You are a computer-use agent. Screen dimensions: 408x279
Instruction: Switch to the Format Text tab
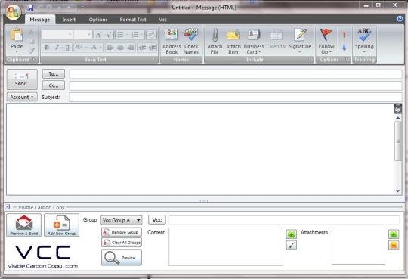click(133, 20)
